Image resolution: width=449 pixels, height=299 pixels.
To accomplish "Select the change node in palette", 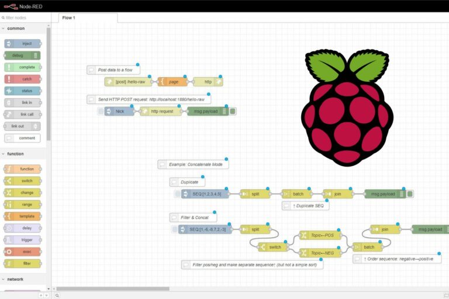I will click(x=23, y=193).
